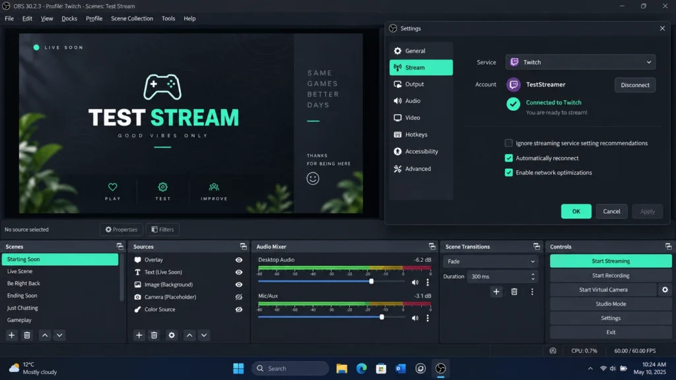Select the Live Scene scene
Viewport: 676px width, 380px height.
60,271
